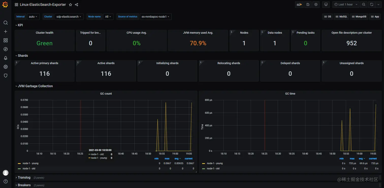The width and height of the screenshot is (384, 188).
Task: Open info icon on Unassigned shards panel
Action: [324, 62]
